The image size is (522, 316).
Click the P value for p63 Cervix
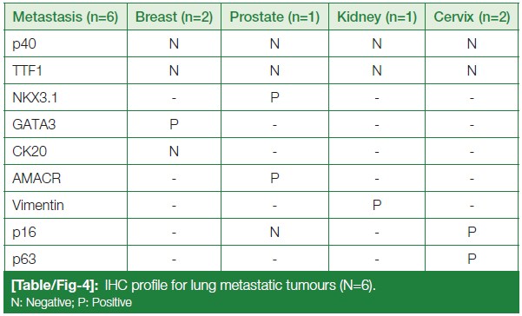[x=472, y=259]
